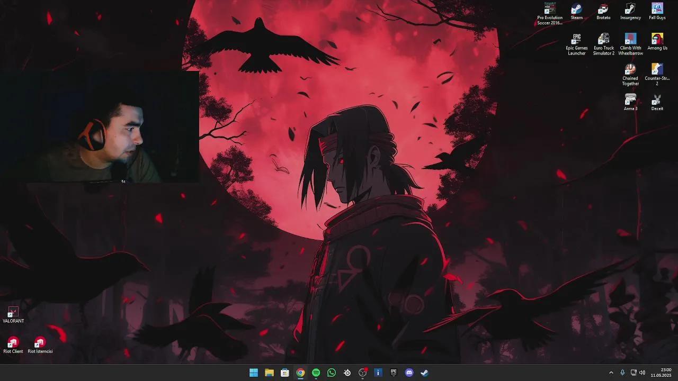Image resolution: width=678 pixels, height=381 pixels.
Task: Open Epic Games from the taskbar
Action: 394,373
